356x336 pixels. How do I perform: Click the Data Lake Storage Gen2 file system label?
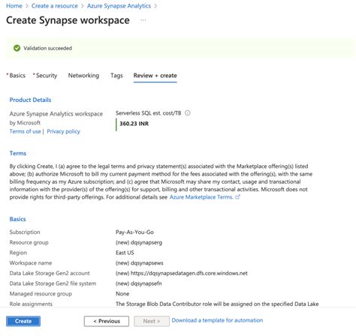(x=53, y=283)
